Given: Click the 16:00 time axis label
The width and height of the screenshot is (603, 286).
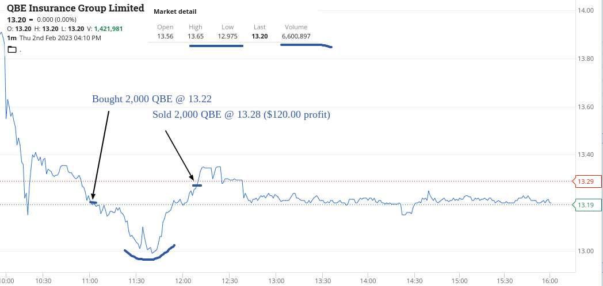Looking at the screenshot, I should pos(551,280).
